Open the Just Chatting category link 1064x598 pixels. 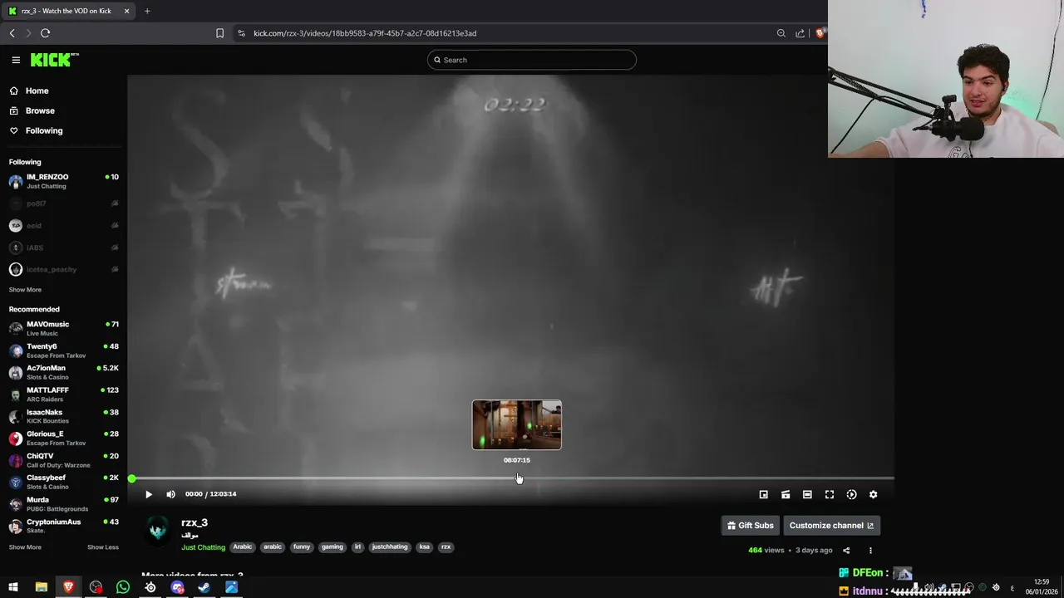click(x=204, y=547)
